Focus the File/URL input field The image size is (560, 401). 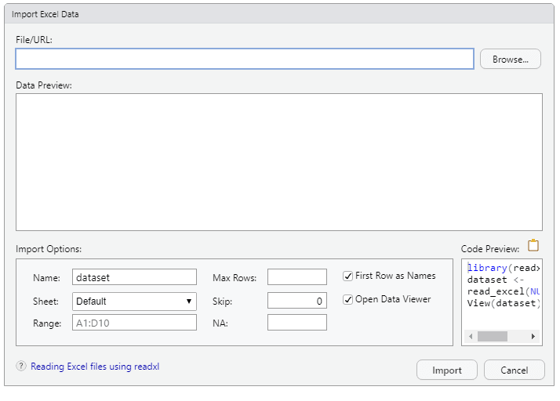pyautogui.click(x=245, y=59)
